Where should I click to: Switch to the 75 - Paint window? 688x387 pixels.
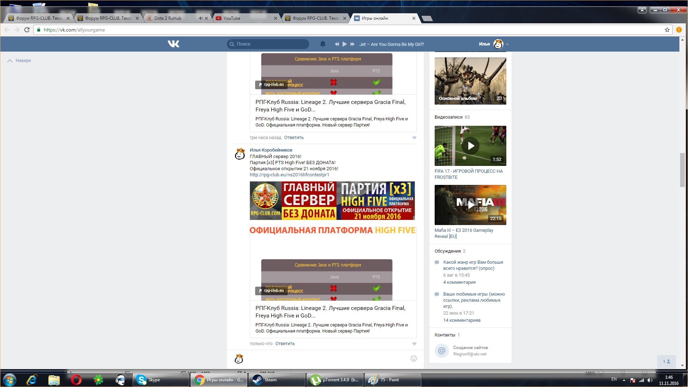click(x=393, y=380)
